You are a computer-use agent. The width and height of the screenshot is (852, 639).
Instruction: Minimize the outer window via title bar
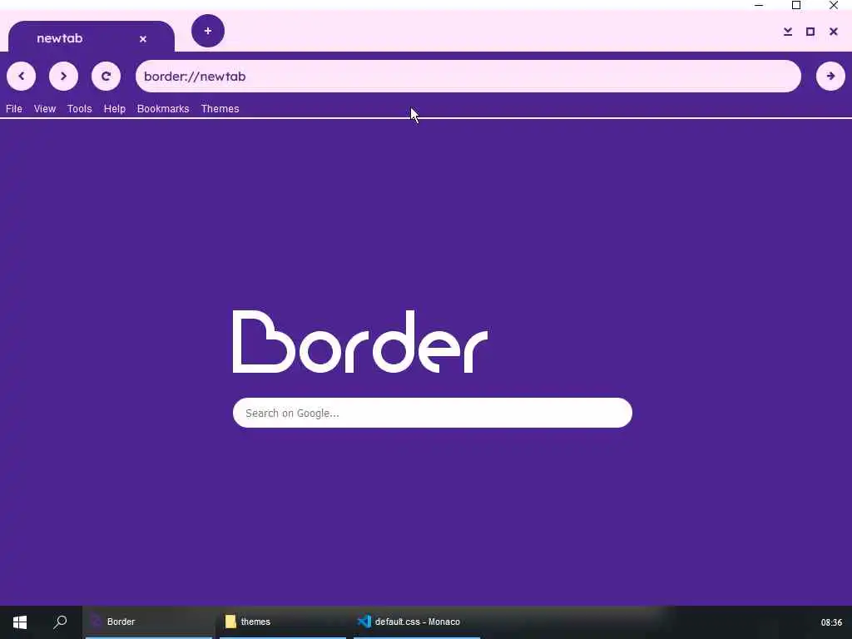click(759, 6)
